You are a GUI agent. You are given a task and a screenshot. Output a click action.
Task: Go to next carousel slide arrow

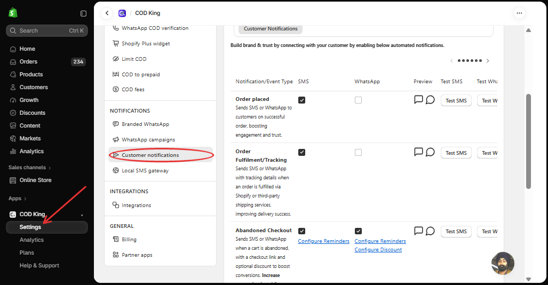click(488, 61)
